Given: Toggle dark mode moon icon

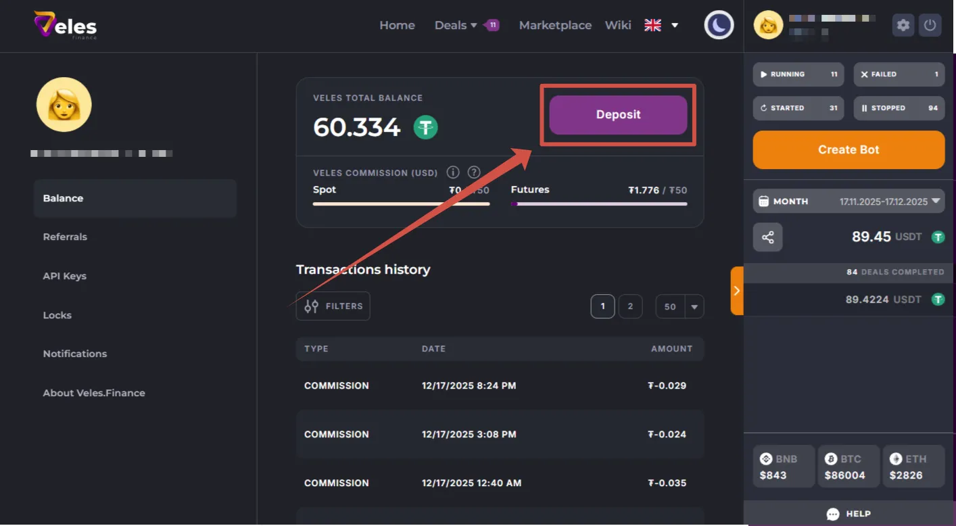Looking at the screenshot, I should pyautogui.click(x=719, y=26).
